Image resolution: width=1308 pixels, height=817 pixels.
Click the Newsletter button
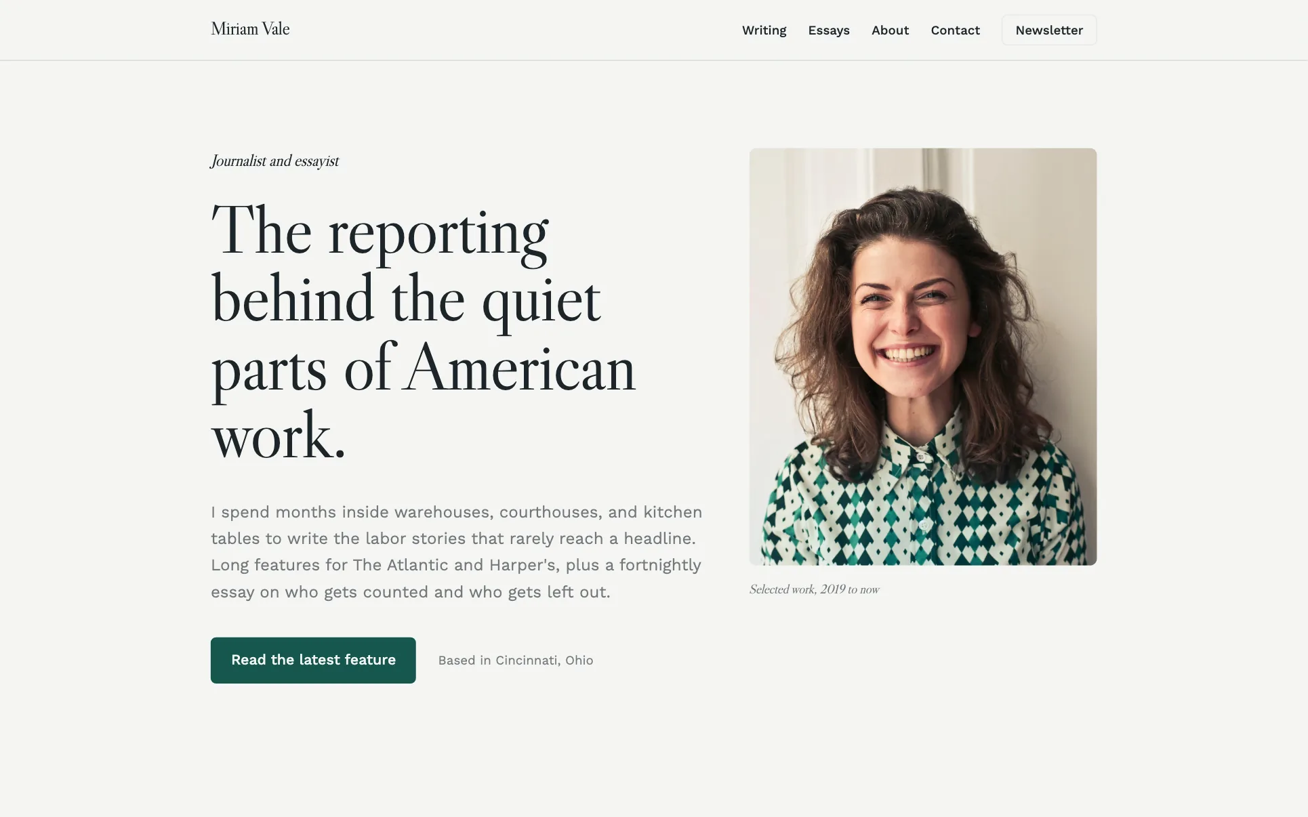tap(1048, 30)
